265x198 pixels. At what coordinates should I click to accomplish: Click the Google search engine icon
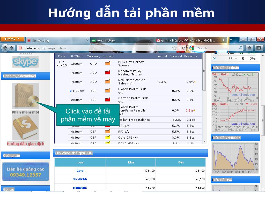191,48
